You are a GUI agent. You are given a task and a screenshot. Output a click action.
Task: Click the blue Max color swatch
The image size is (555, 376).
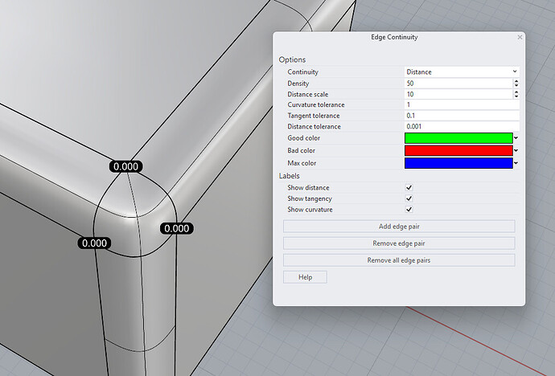coord(458,163)
